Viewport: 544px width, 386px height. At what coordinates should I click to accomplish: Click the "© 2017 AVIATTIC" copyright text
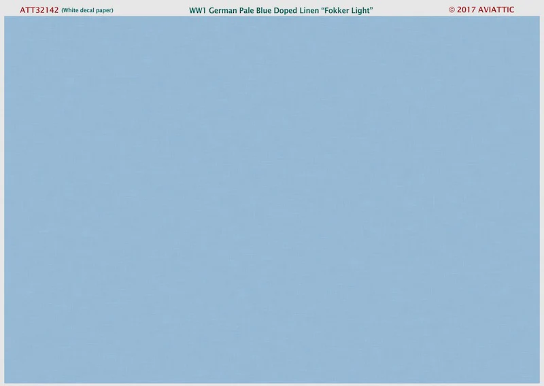pyautogui.click(x=481, y=10)
